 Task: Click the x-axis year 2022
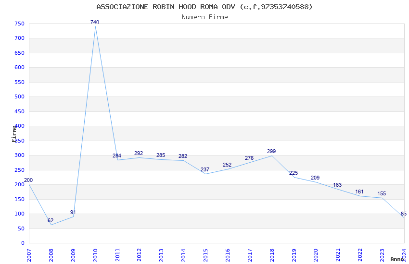tap(360, 255)
